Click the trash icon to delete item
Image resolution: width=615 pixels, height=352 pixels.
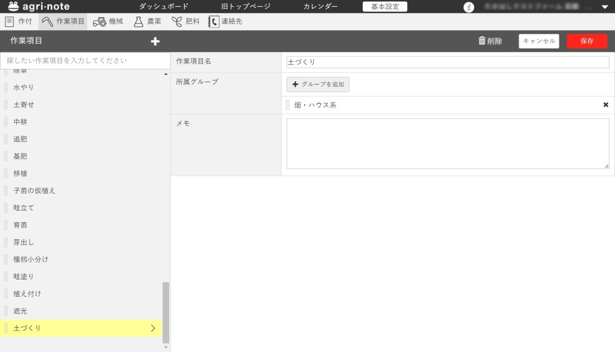point(482,41)
